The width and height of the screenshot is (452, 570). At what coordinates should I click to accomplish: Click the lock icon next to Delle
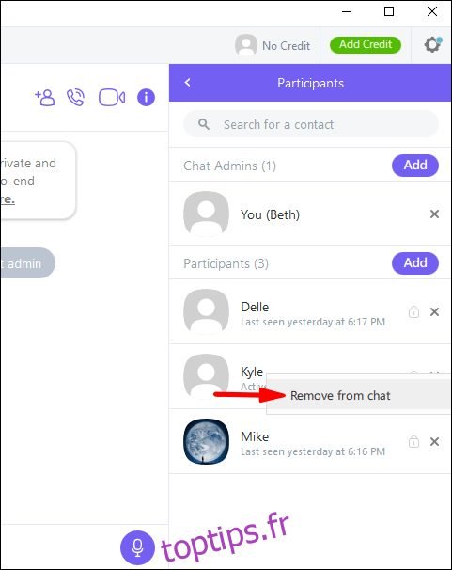(x=413, y=311)
